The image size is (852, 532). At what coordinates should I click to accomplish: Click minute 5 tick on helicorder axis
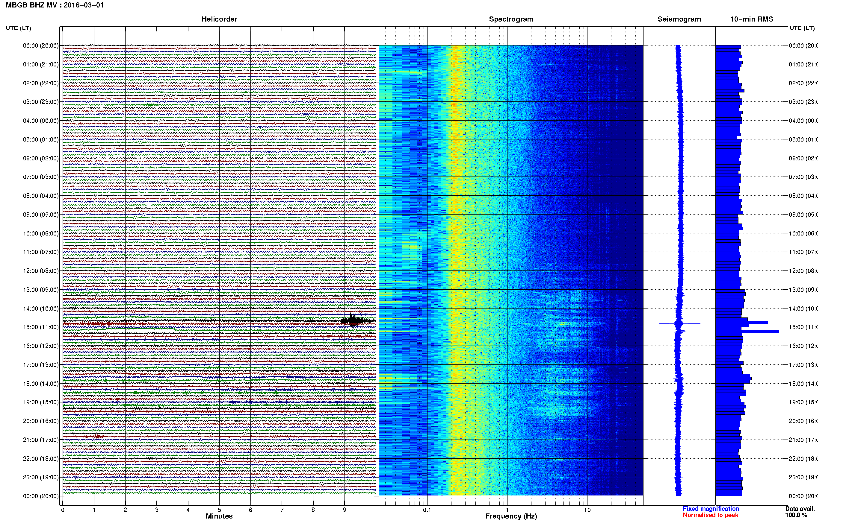click(x=219, y=510)
